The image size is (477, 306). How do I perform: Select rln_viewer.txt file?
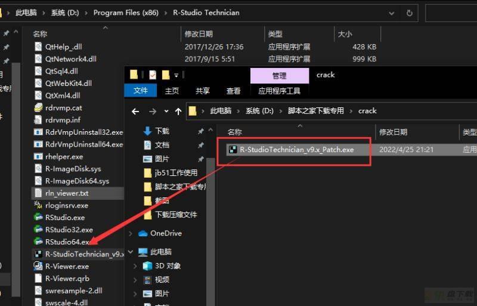[x=78, y=193]
